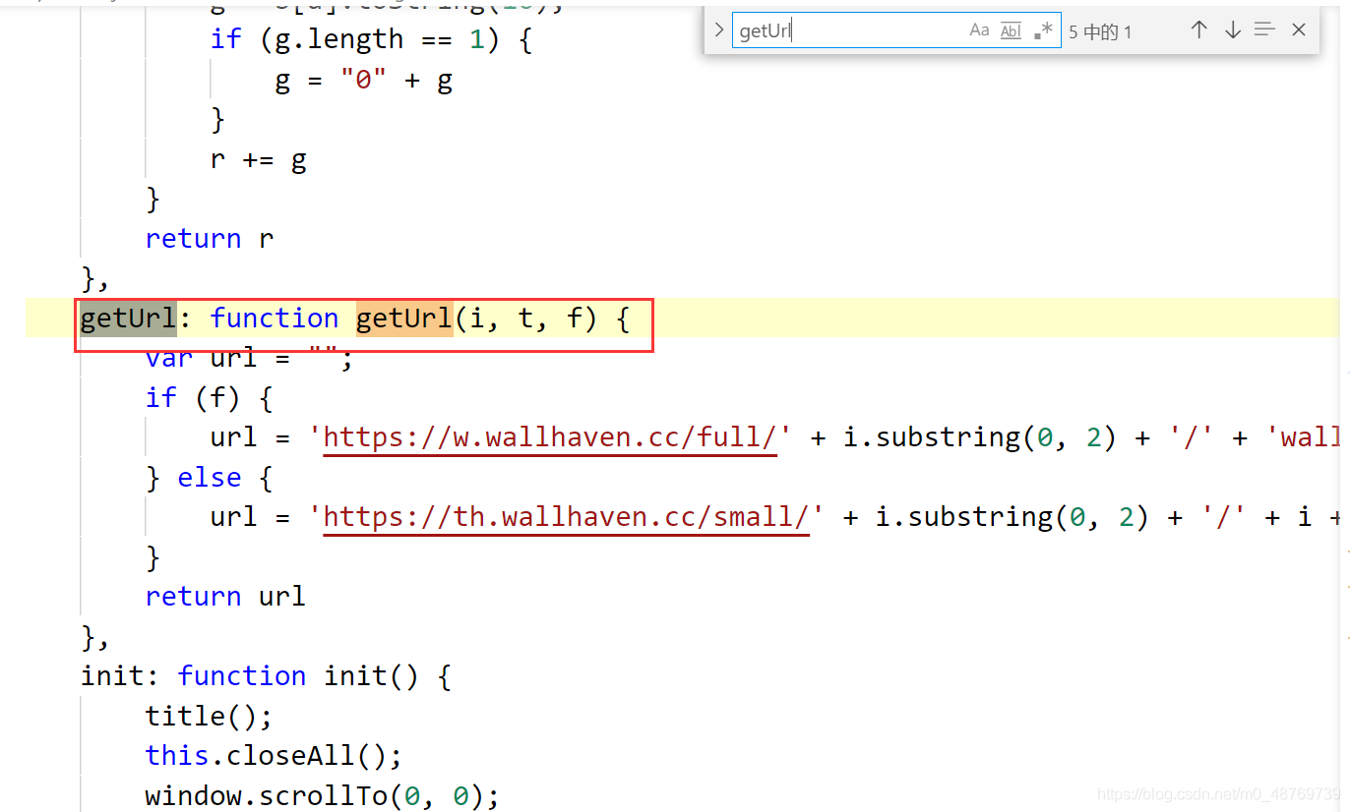Click the 'var url' declaration line
This screenshot has height=812, width=1350.
coord(249,358)
